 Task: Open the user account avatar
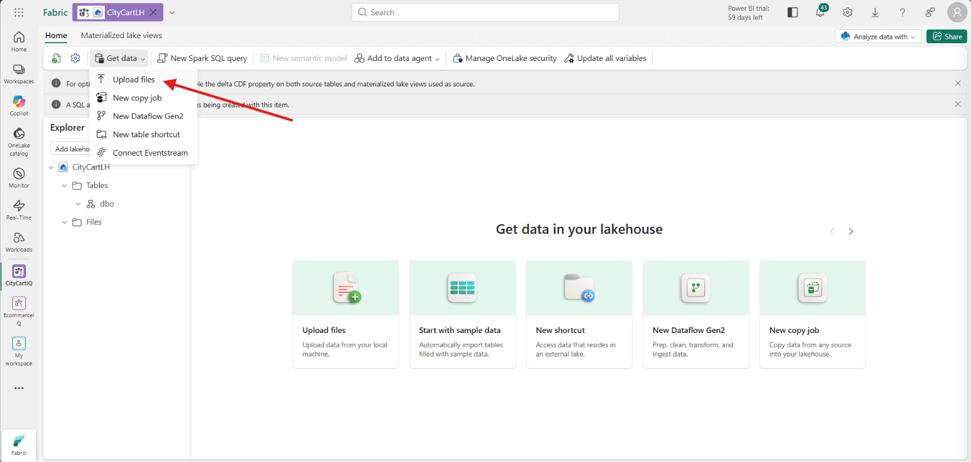tap(957, 12)
